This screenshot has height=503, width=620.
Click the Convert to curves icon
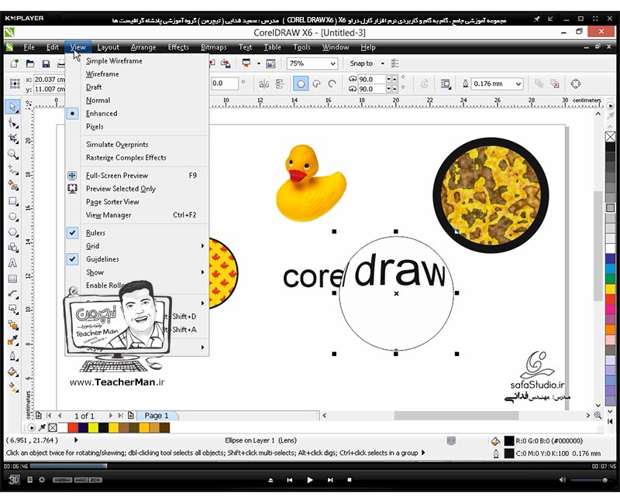click(576, 84)
